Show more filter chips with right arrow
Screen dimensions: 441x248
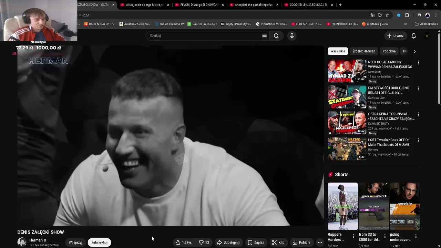[414, 51]
